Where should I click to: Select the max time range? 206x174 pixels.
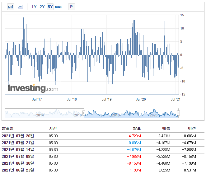pos(58,7)
